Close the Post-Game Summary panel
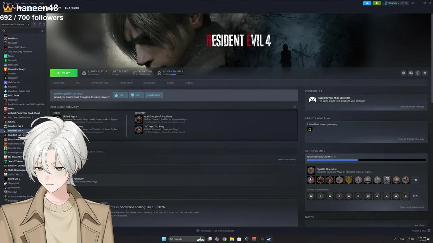 coord(295,107)
